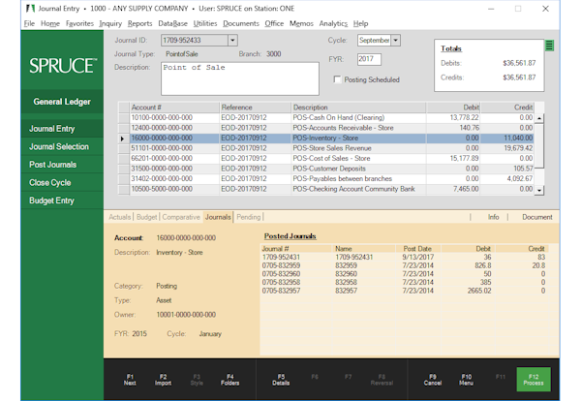Open the Analytics menu
581x401 pixels.
(x=333, y=23)
